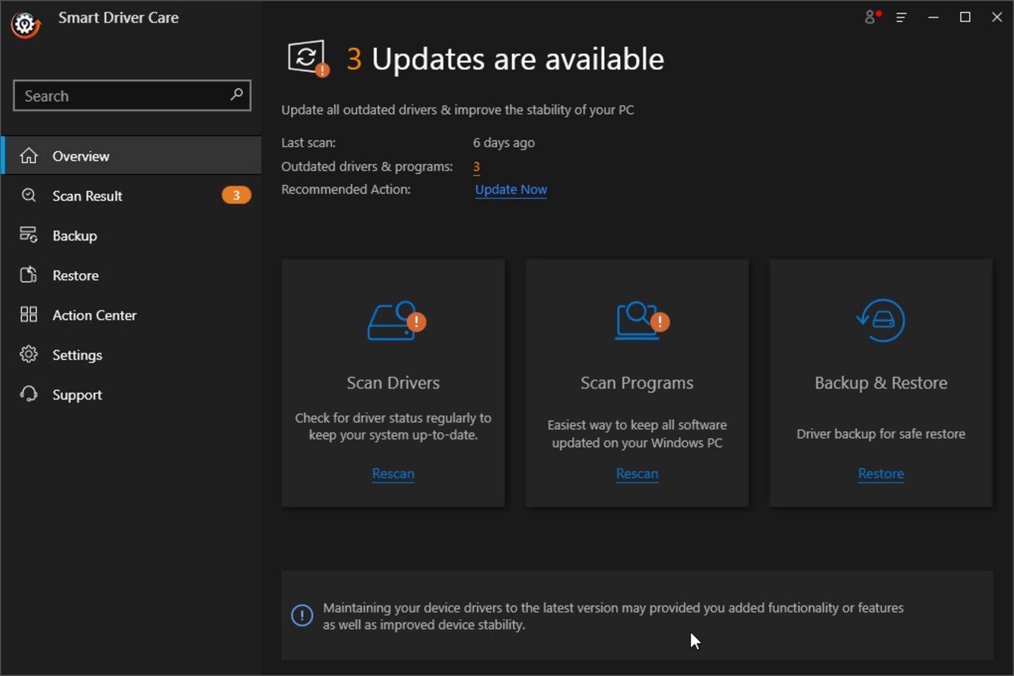Click the hamburger menu icon top-right

pos(902,16)
